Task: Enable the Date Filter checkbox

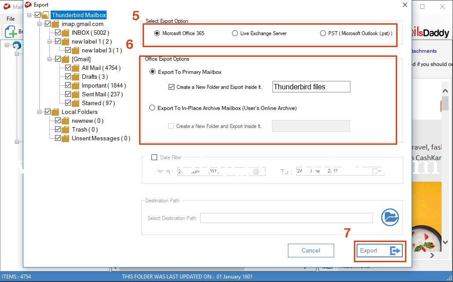Action: tap(154, 157)
